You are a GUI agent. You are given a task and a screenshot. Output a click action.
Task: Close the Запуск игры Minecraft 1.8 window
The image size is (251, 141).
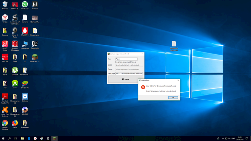(142, 54)
